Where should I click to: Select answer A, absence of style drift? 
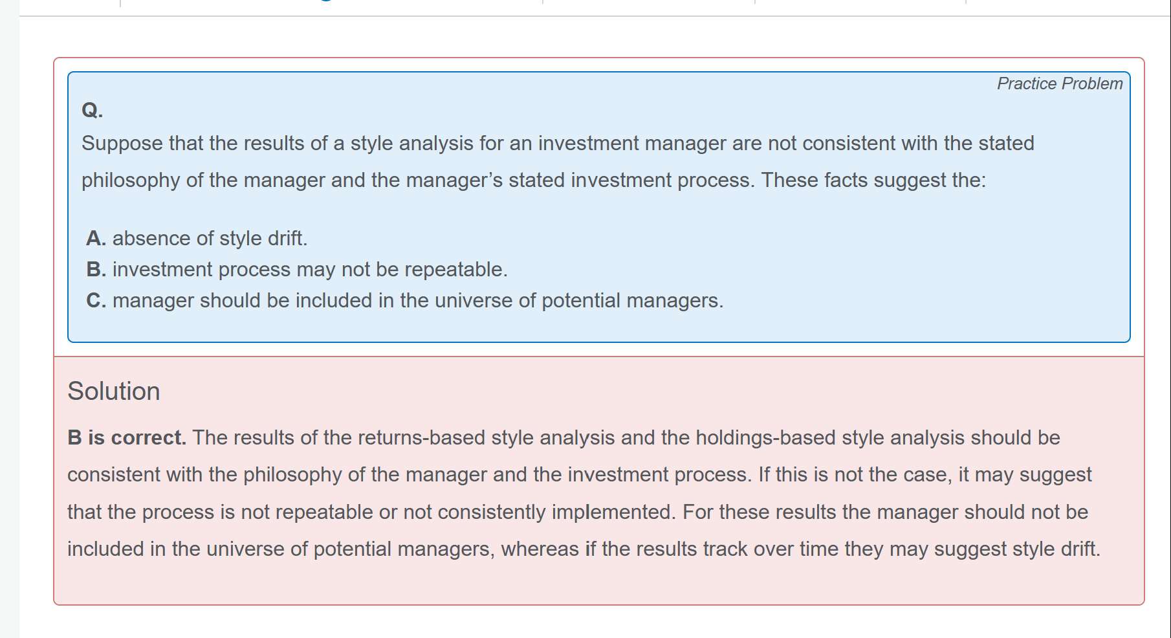tap(209, 238)
